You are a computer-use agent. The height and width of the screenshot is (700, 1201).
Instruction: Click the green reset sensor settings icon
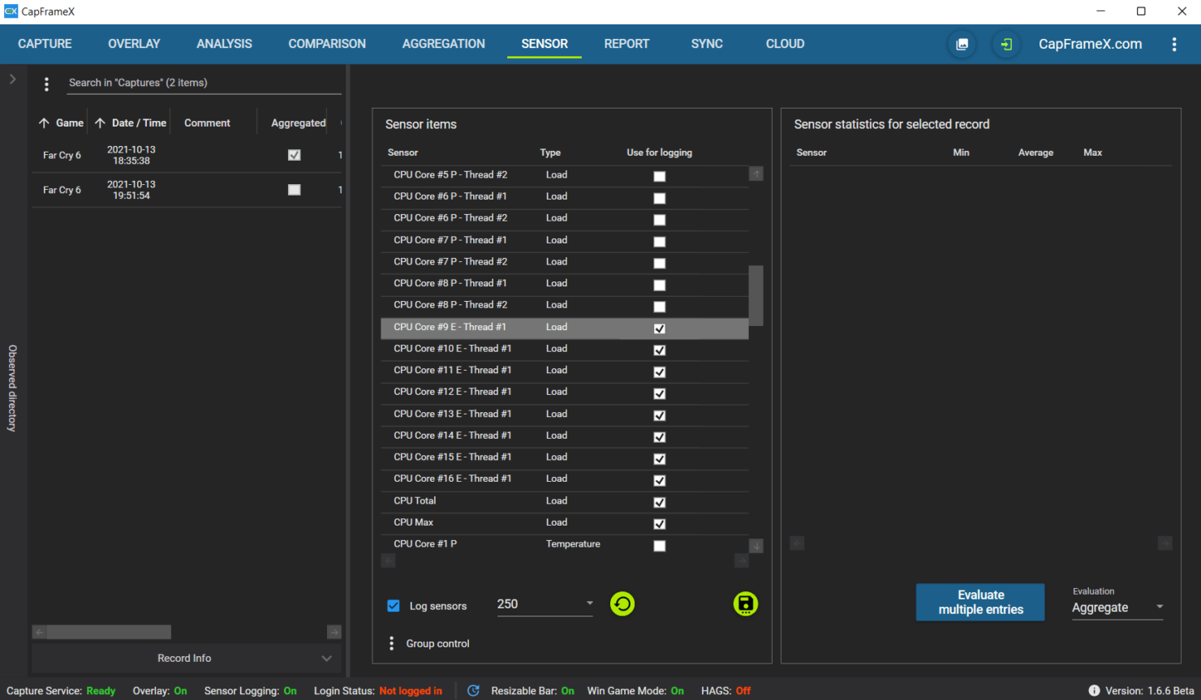coord(622,604)
